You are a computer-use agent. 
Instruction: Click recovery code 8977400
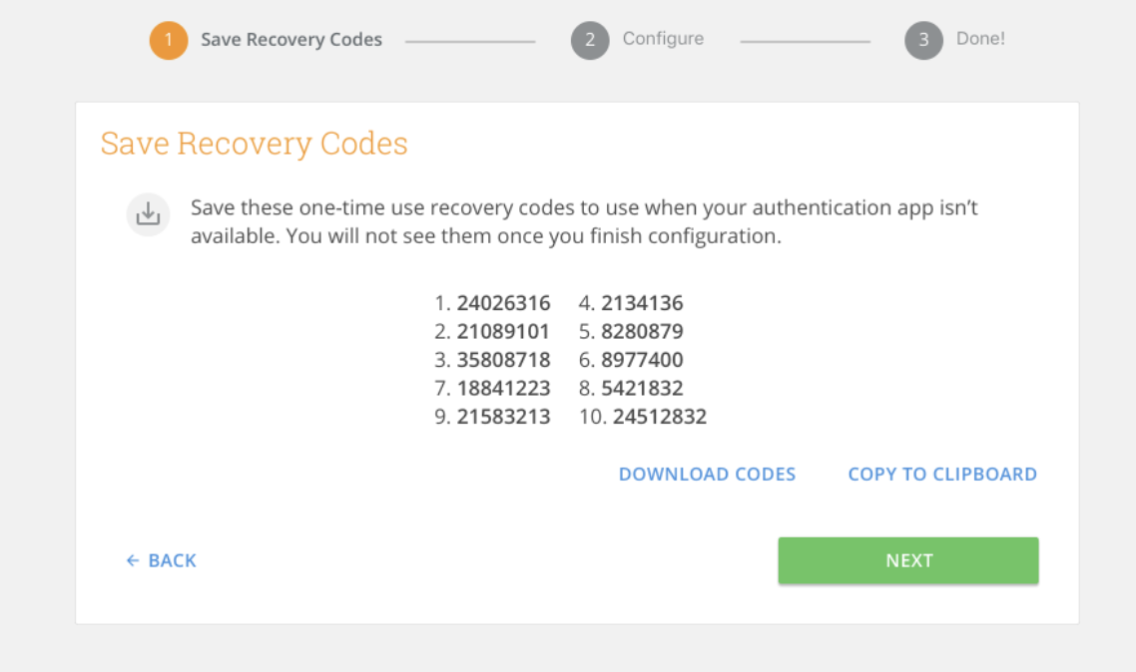click(x=642, y=360)
